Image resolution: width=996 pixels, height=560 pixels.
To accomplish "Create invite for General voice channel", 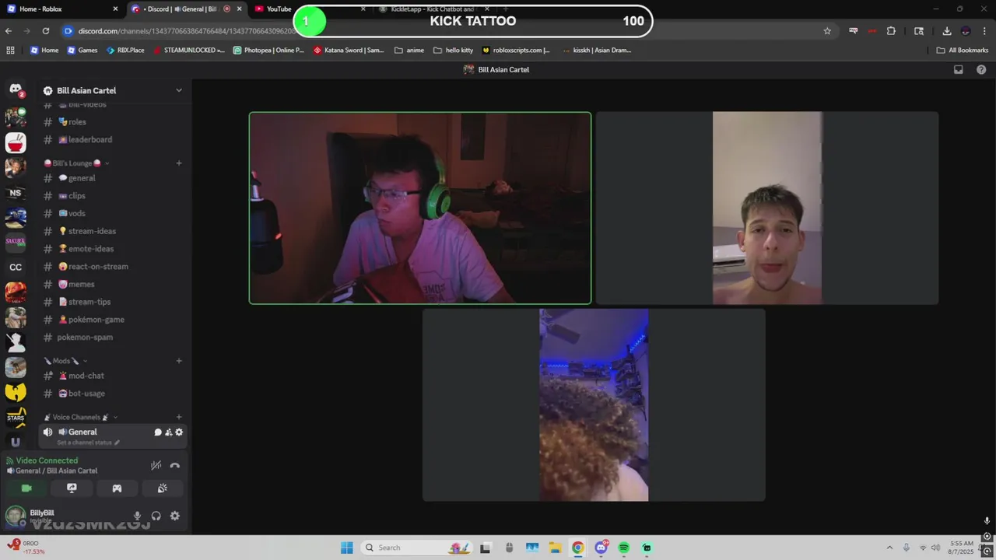I will 168,432.
